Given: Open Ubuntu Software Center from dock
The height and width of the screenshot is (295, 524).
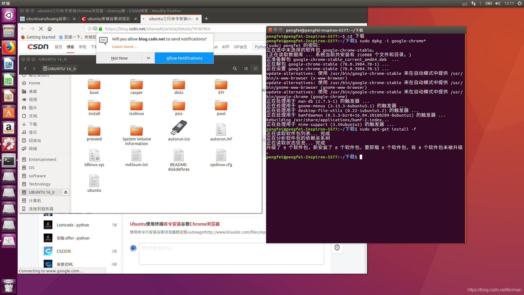Looking at the screenshot, I should click(9, 112).
